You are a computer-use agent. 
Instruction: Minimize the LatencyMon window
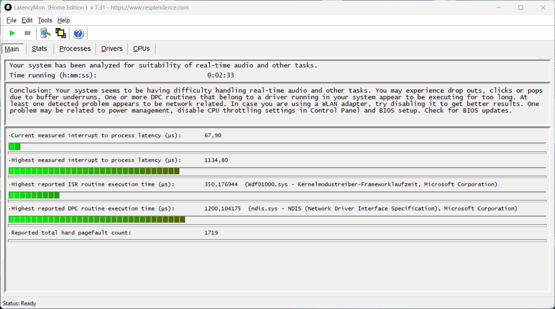[x=499, y=8]
